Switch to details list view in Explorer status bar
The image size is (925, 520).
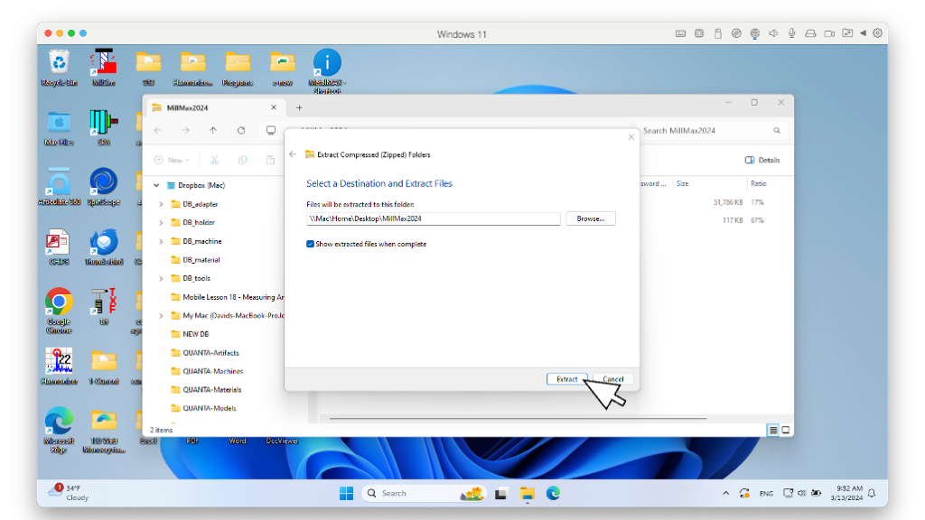tap(773, 430)
